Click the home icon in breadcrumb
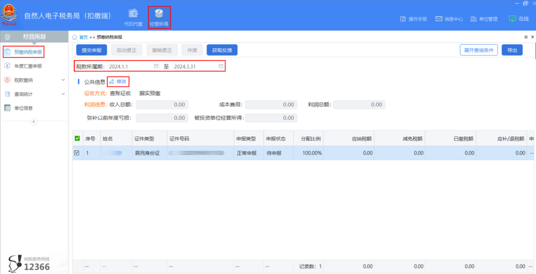536x274 pixels. tap(74, 37)
